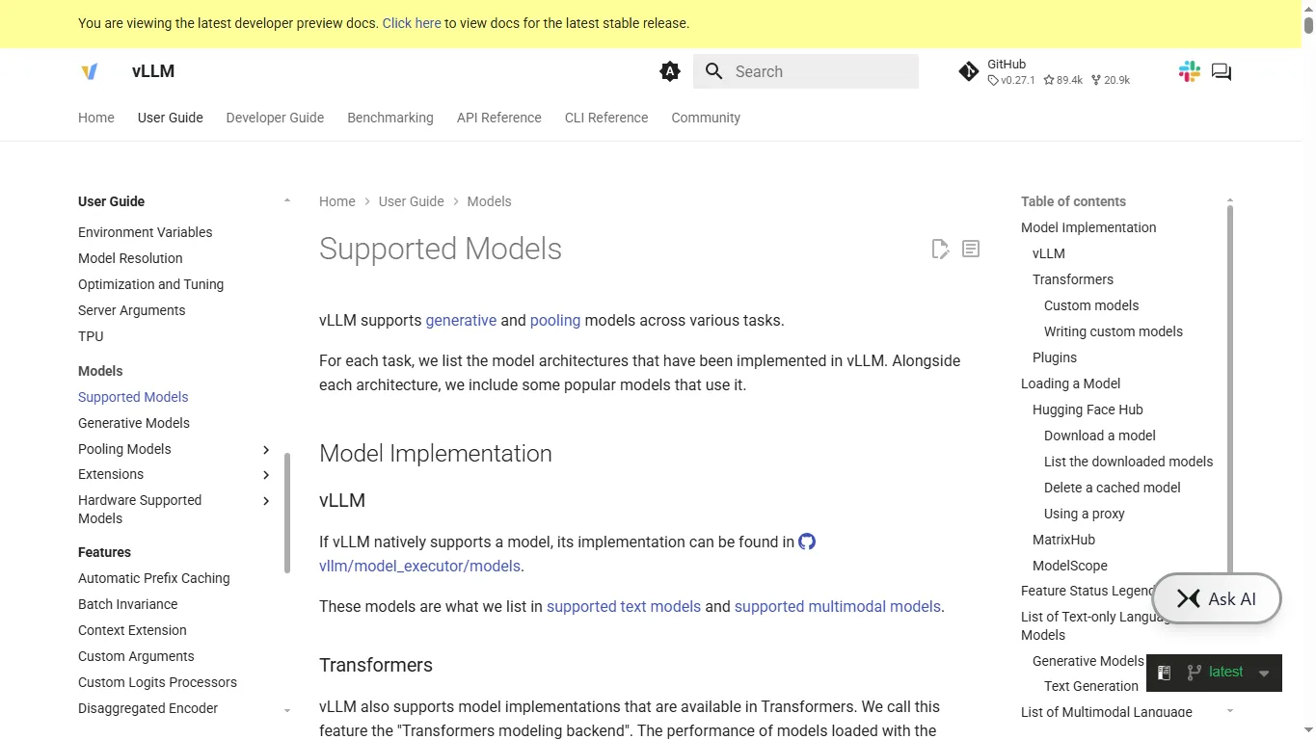Image resolution: width=1316 pixels, height=740 pixels.
Task: Open Server Arguments in sidebar
Action: pos(132,310)
